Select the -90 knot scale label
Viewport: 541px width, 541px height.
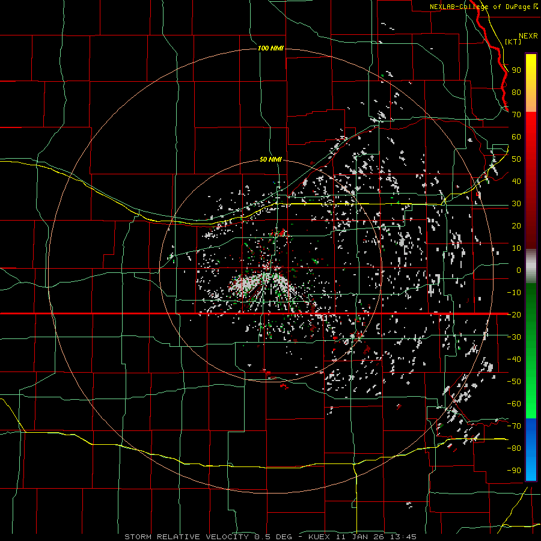click(x=514, y=470)
